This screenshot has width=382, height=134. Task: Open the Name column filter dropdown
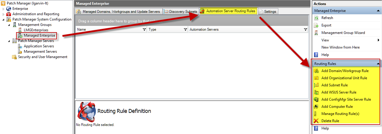point(145,29)
